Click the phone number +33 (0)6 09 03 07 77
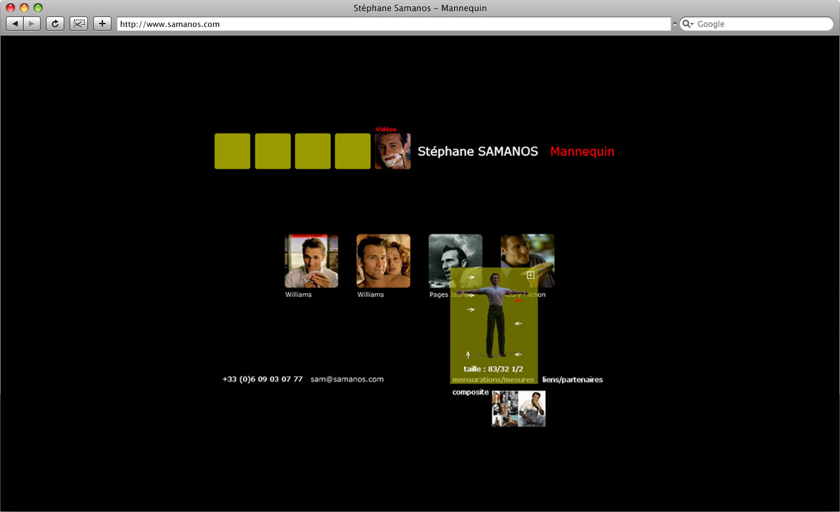840x512 pixels. tap(262, 379)
